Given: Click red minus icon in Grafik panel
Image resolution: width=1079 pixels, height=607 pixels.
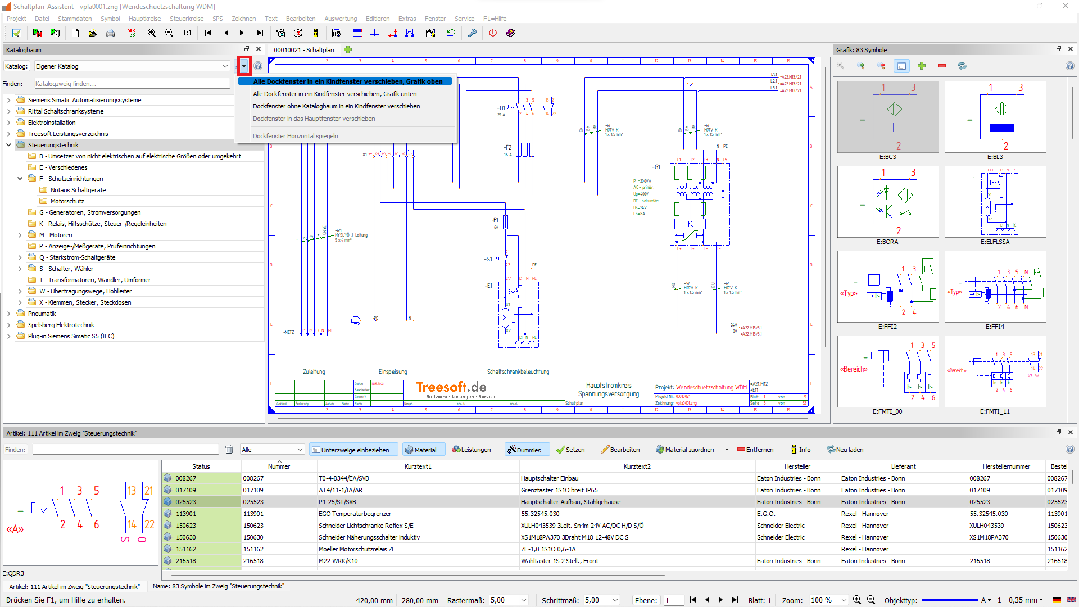Looking at the screenshot, I should pos(942,66).
